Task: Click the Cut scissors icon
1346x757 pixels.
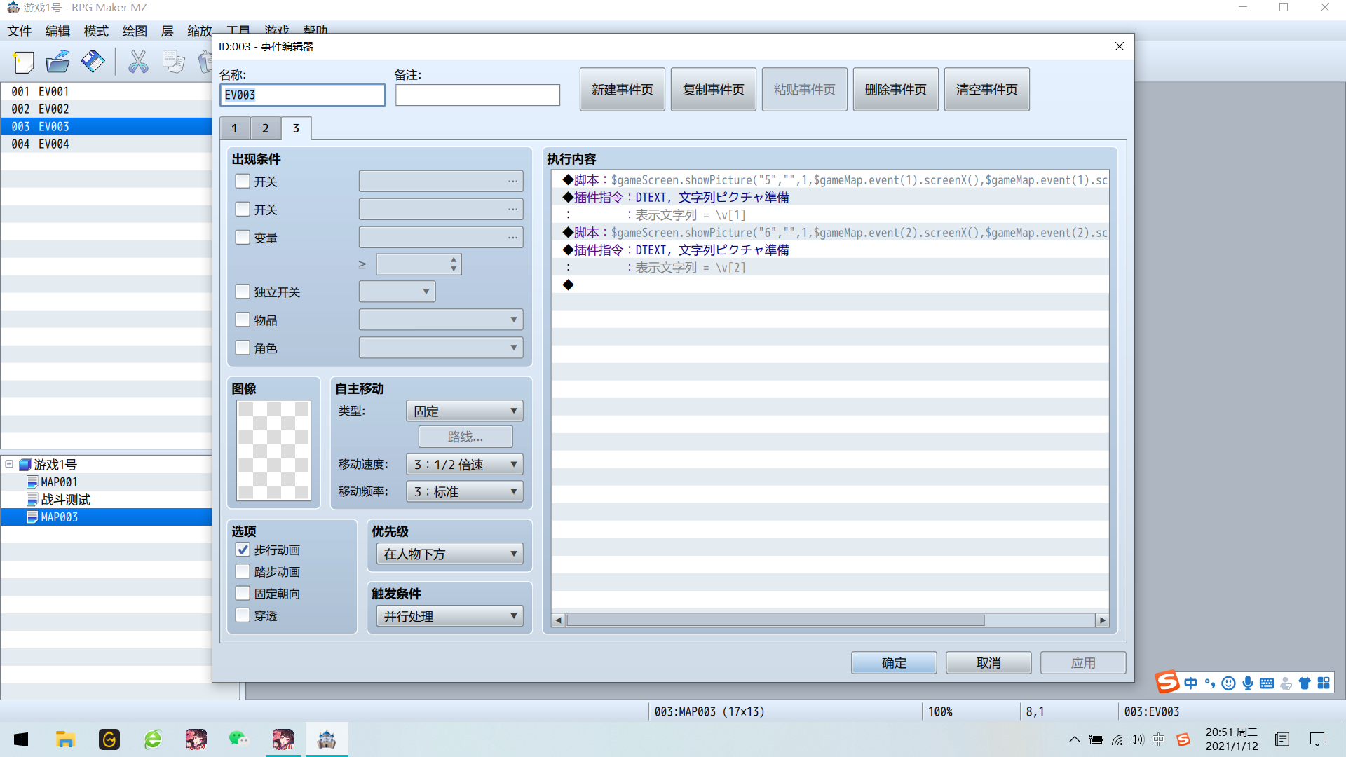Action: pyautogui.click(x=138, y=62)
